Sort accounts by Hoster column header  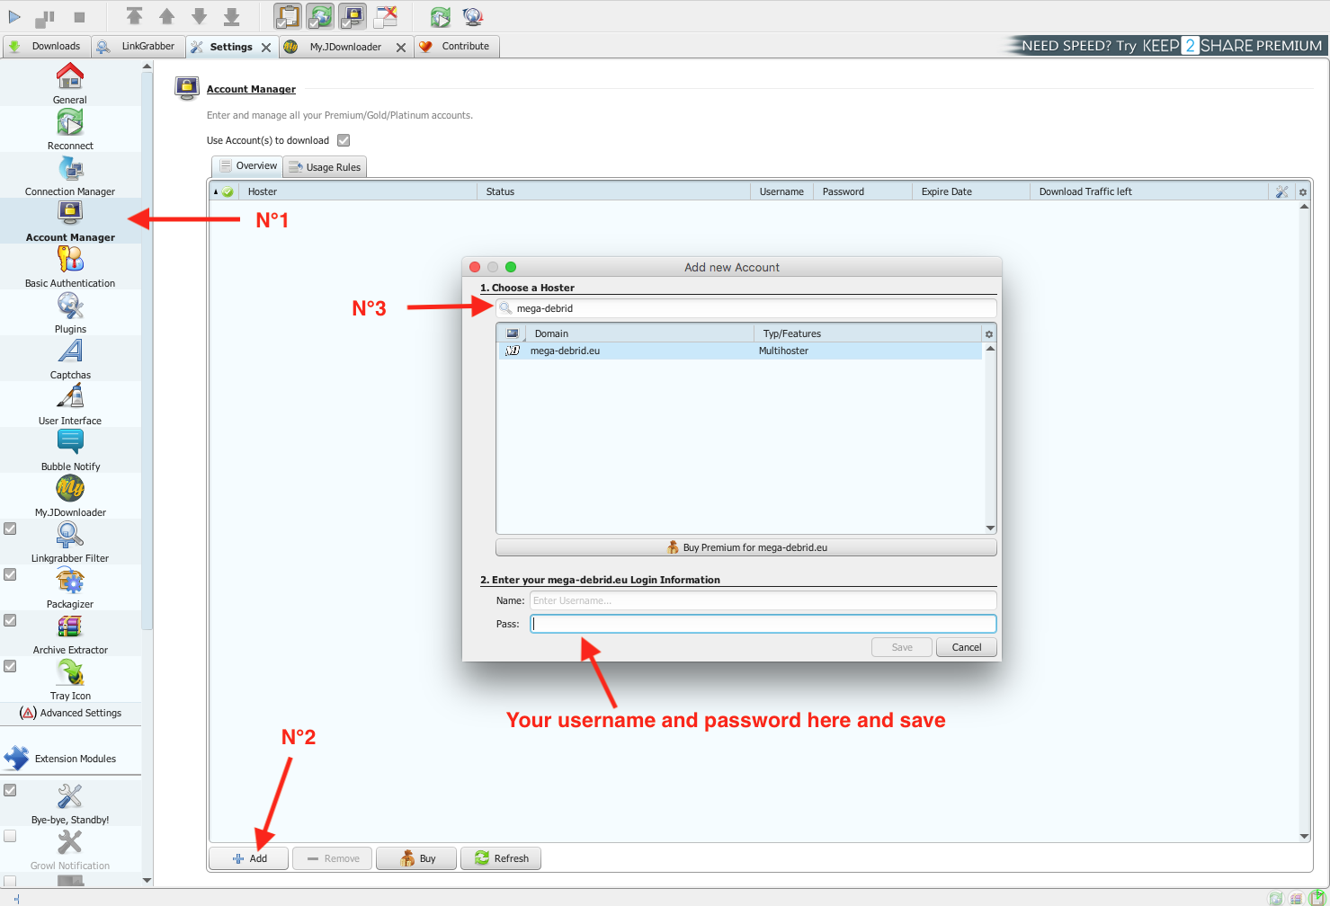tap(358, 191)
